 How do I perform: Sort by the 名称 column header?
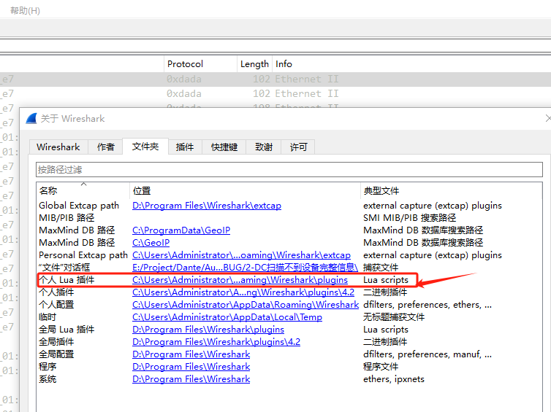click(83, 191)
